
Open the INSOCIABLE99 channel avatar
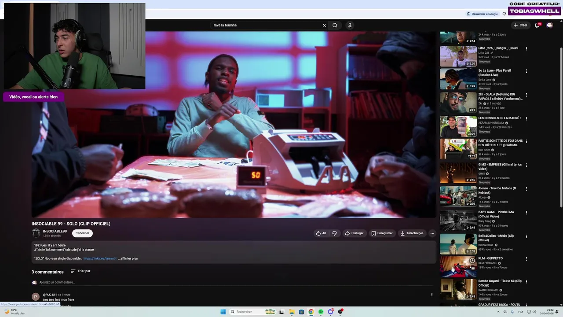coord(36,233)
